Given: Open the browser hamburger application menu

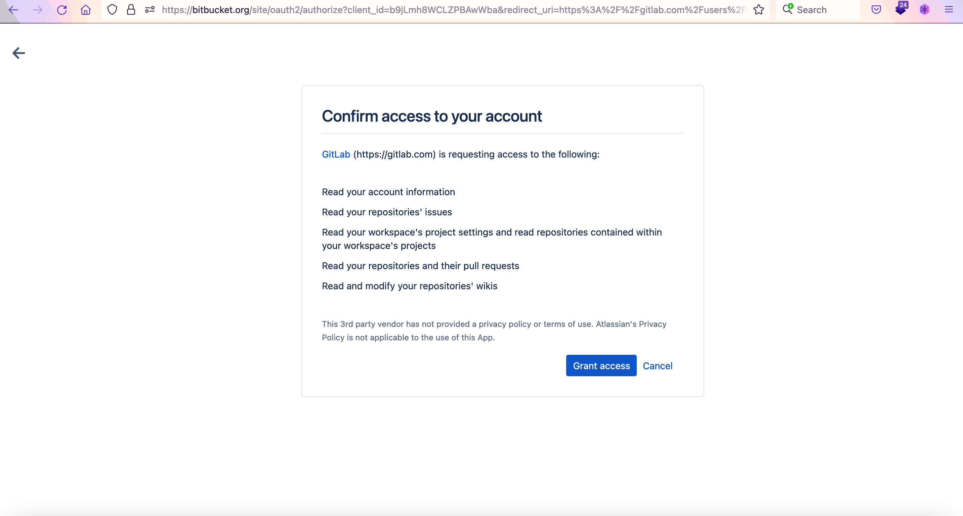Looking at the screenshot, I should pyautogui.click(x=949, y=10).
